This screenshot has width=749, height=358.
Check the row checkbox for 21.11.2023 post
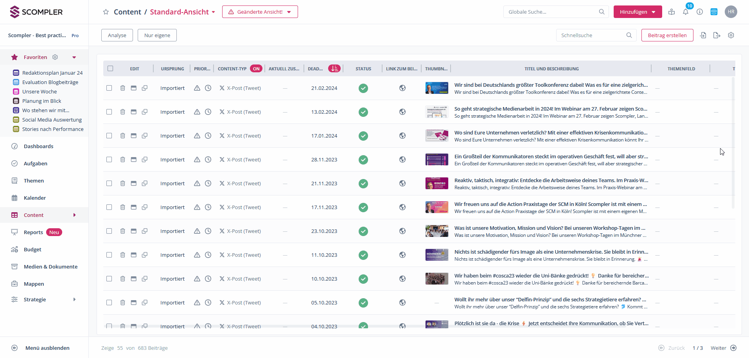pos(109,183)
